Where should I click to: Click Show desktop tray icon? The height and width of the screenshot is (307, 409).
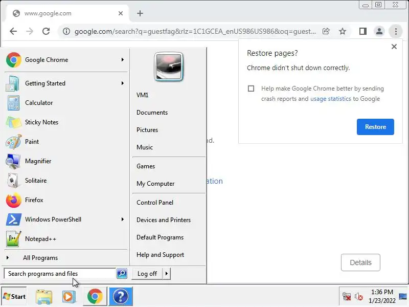[403, 296]
